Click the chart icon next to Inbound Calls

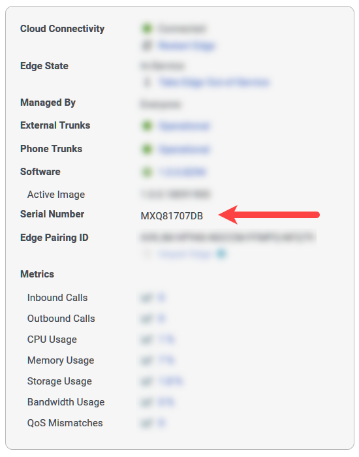coord(146,298)
